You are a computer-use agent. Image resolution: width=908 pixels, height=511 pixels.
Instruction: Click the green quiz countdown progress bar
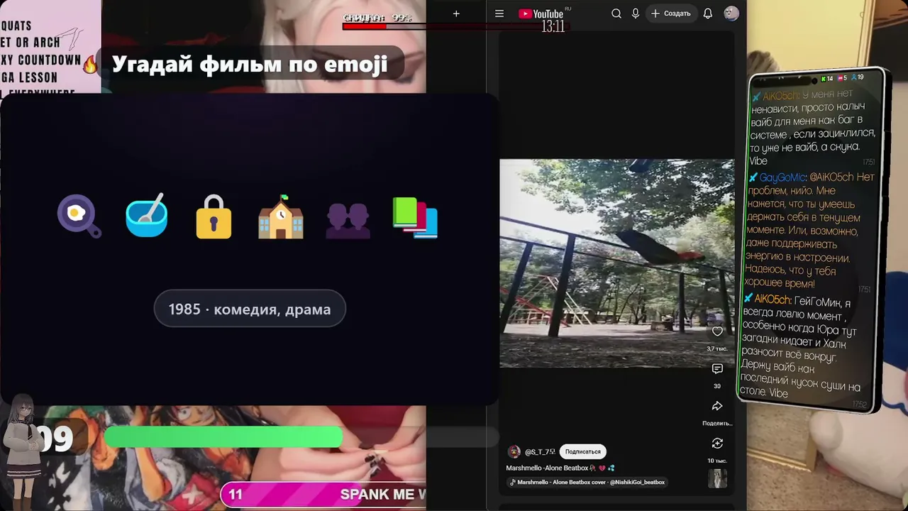click(x=223, y=438)
